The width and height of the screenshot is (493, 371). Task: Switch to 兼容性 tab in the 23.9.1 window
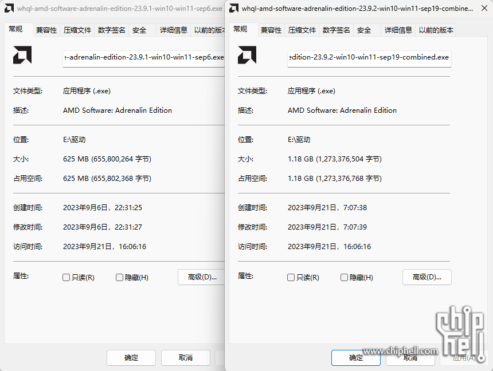click(46, 30)
